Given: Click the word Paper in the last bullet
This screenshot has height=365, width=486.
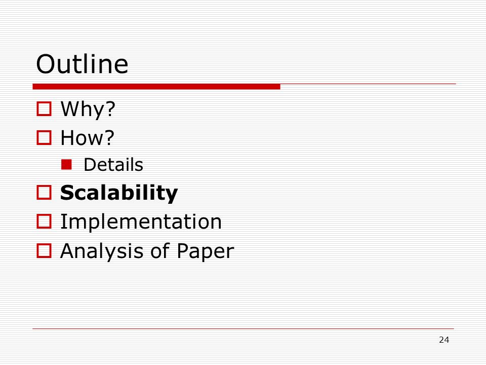Looking at the screenshot, I should coord(206,251).
